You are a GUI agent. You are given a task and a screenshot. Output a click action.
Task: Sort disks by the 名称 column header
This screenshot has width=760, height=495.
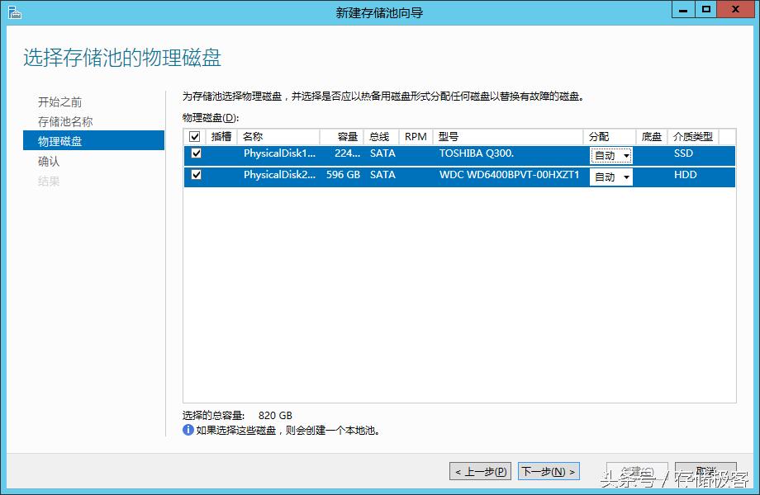click(254, 136)
